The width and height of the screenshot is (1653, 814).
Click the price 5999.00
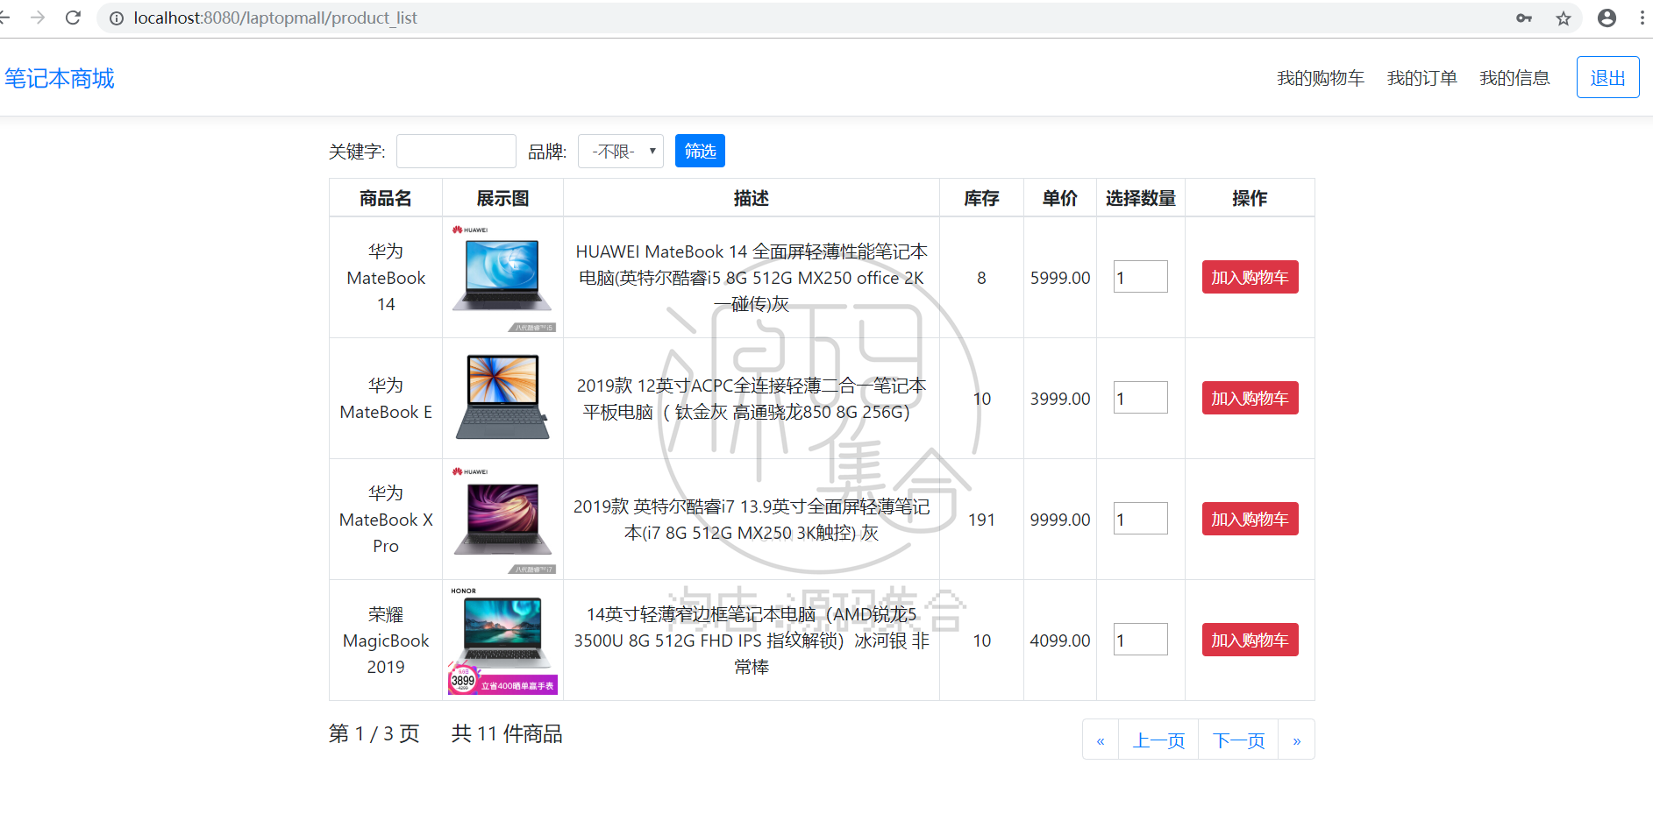pos(1060,278)
